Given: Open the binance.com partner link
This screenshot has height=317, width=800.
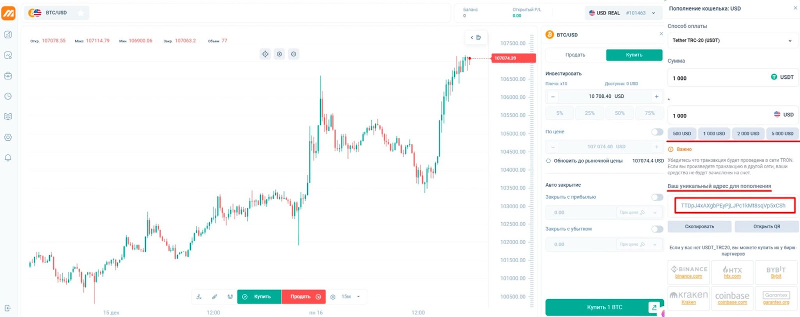Looking at the screenshot, I should [x=688, y=276].
